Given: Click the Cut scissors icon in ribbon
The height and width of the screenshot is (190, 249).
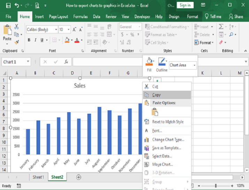Looking at the screenshot, I should (x=16, y=27).
